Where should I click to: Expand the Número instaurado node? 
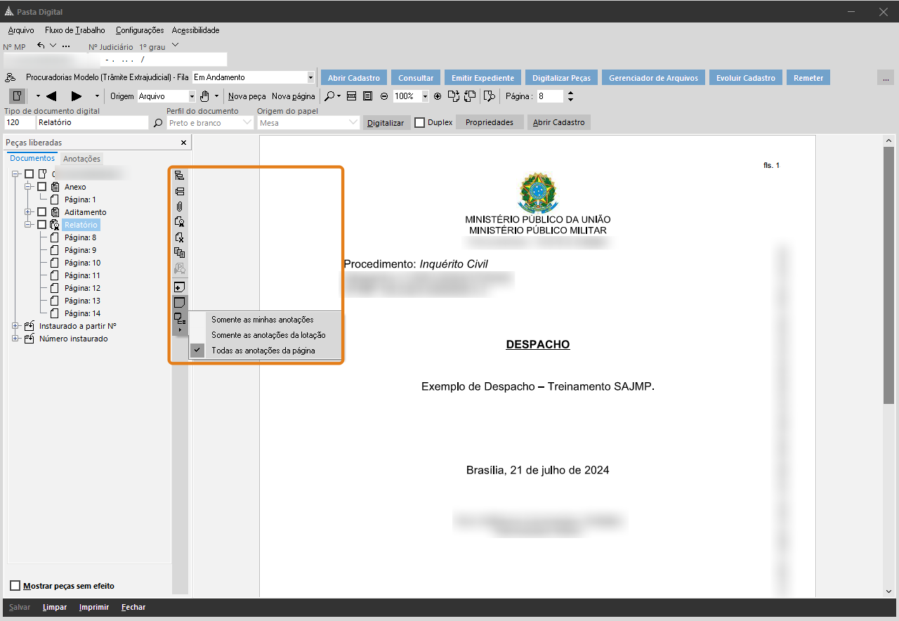(x=16, y=339)
